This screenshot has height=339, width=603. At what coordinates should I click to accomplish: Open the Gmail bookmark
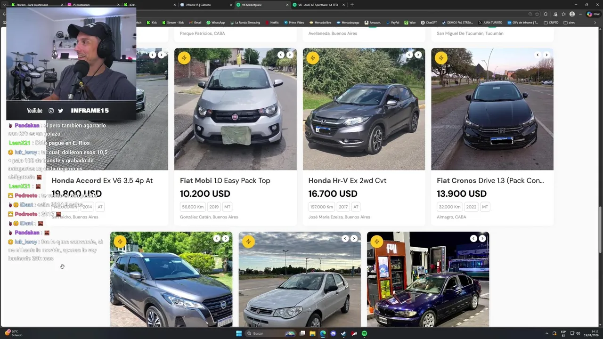(195, 23)
